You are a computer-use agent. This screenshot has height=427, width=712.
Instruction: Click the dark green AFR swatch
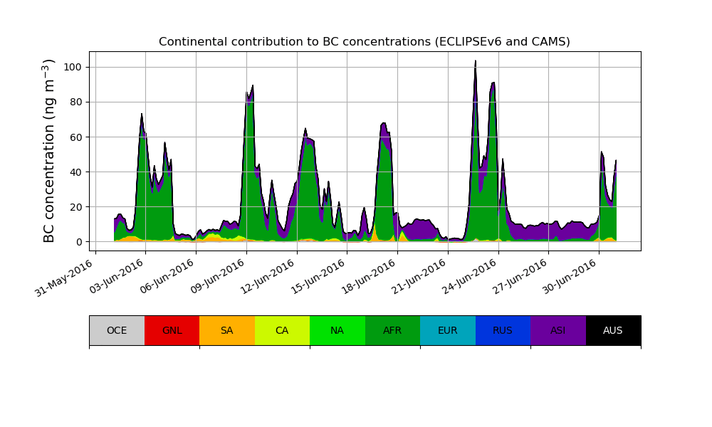[x=392, y=330]
